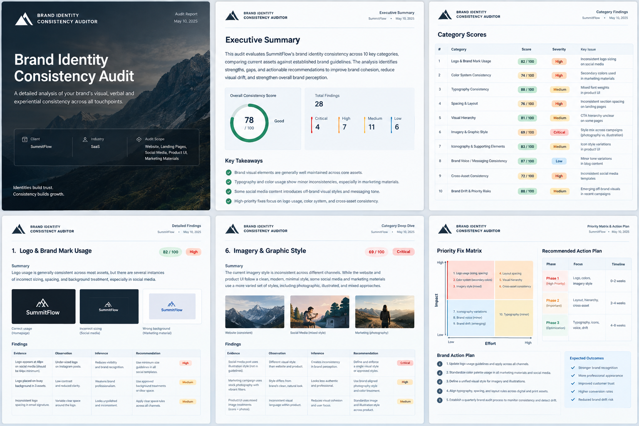
Task: Click the Industry person icon on the cover
Action: [85, 139]
